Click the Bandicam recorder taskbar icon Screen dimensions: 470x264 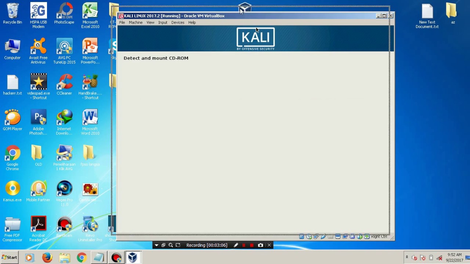[x=116, y=257]
